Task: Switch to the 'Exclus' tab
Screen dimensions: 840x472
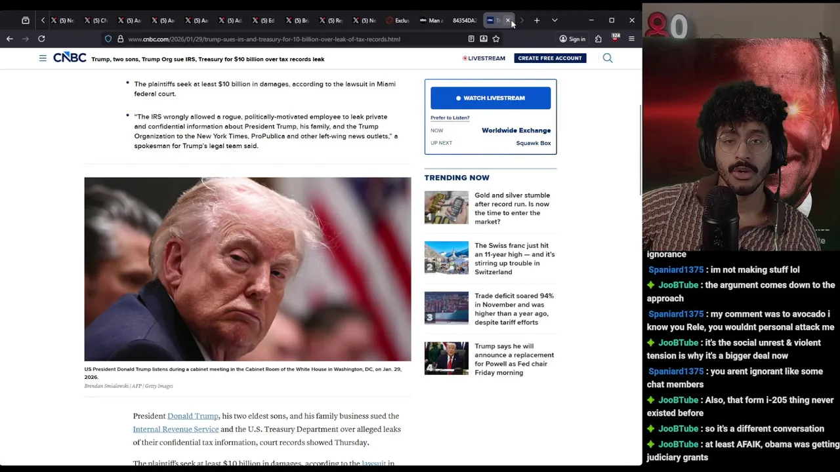Action: pyautogui.click(x=398, y=20)
